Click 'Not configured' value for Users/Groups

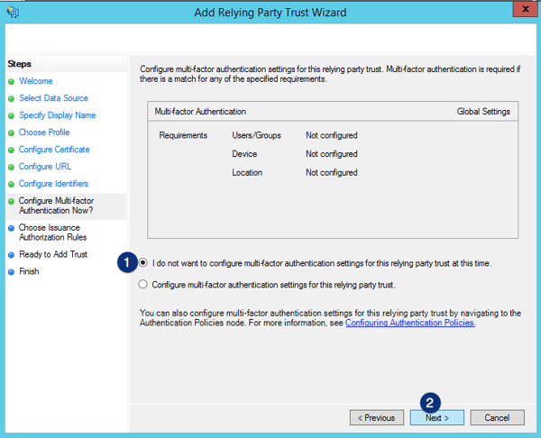pos(332,135)
